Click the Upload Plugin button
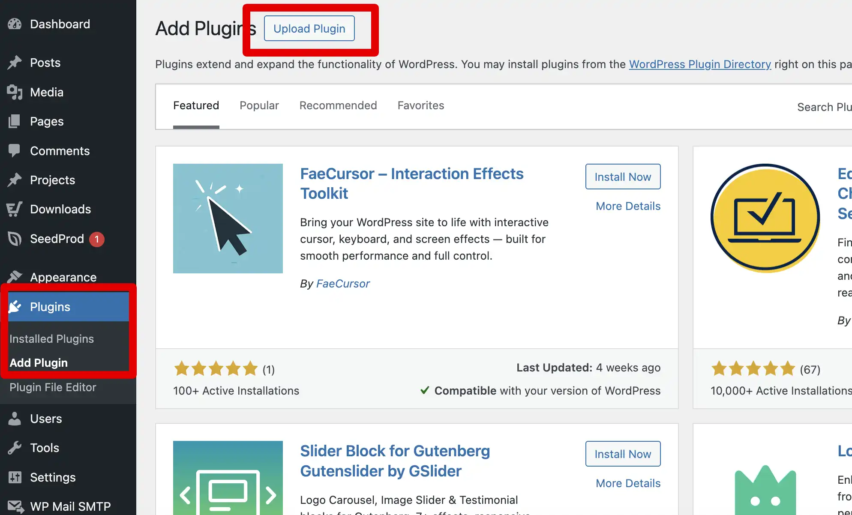Viewport: 852px width, 515px height. [309, 29]
